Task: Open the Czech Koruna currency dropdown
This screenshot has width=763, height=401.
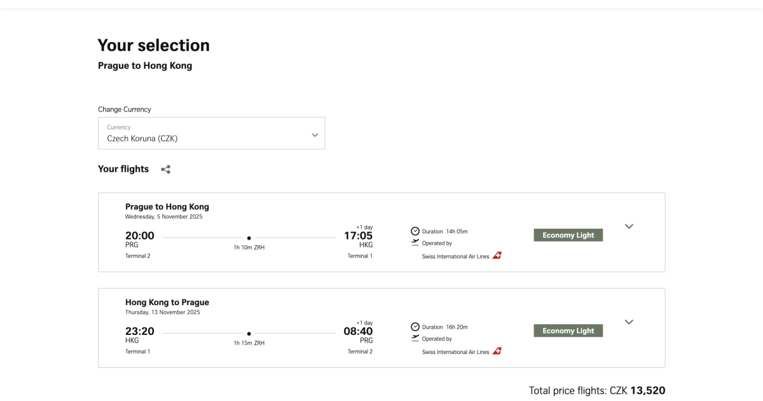Action: [211, 133]
